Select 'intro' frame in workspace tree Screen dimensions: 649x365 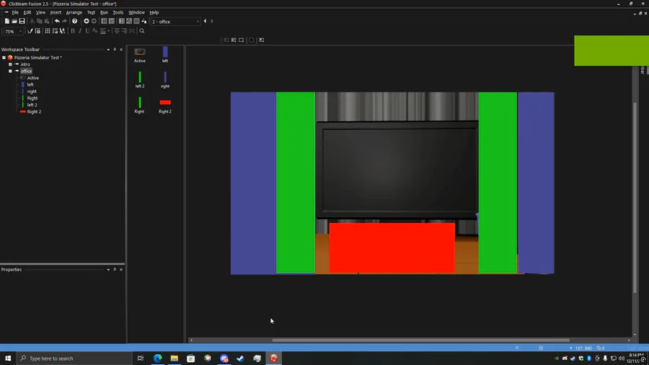click(25, 64)
